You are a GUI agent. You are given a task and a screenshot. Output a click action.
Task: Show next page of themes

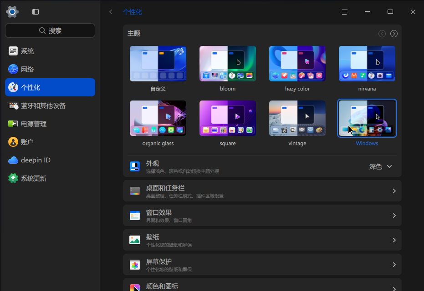394,34
